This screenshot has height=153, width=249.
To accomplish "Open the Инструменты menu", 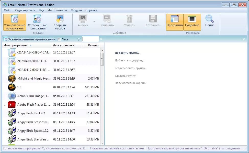I will (x=57, y=10).
